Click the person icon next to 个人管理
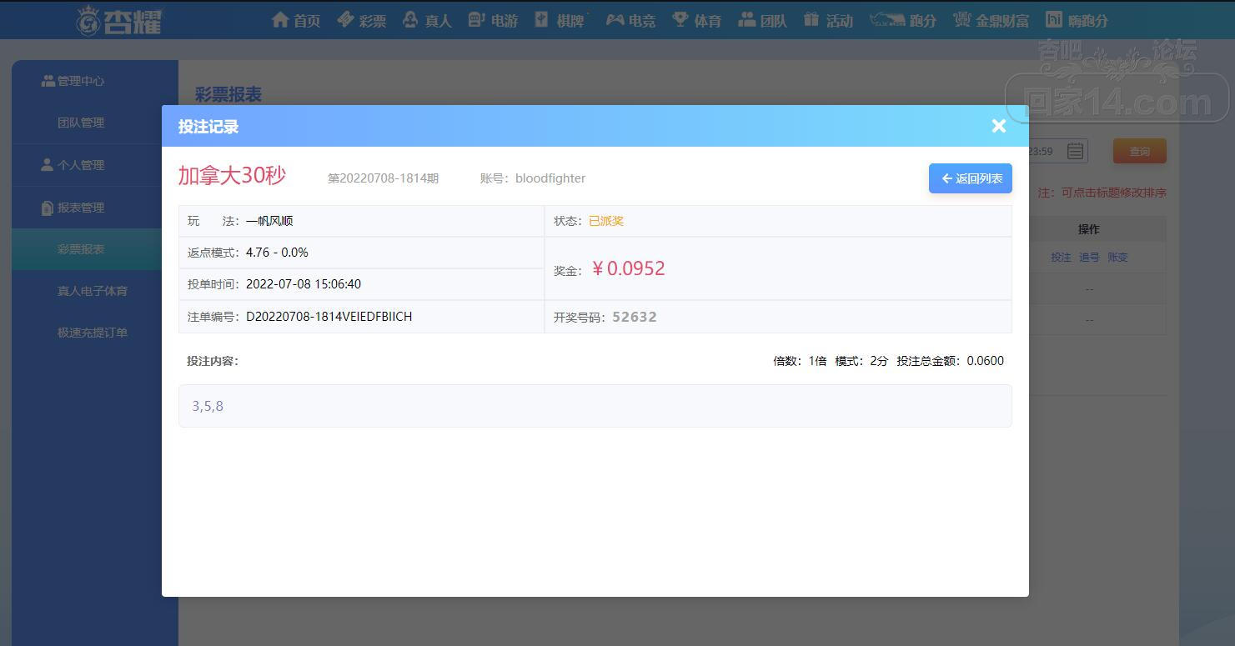Screen dimensions: 1235x646 coord(47,165)
